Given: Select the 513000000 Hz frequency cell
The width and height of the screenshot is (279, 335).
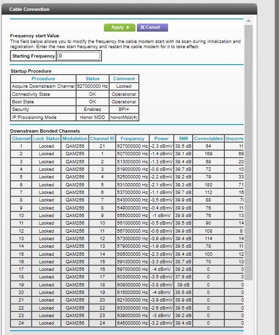Looking at the screenshot, I should [x=133, y=162].
